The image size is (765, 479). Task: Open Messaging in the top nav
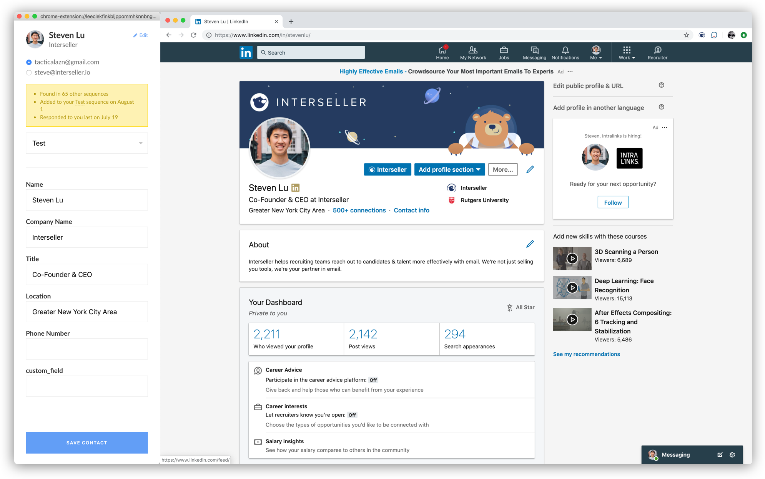[x=534, y=53]
